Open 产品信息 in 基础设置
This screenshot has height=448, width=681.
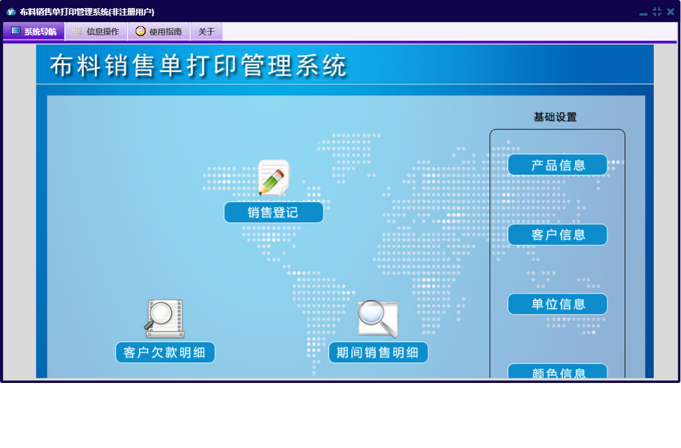tap(558, 165)
